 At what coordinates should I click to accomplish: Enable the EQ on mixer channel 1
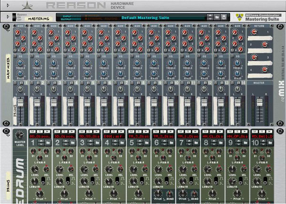(x=15, y=56)
